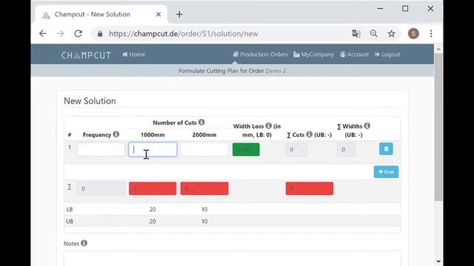
Task: Click the red ∑ Cuts total box
Action: (310, 188)
